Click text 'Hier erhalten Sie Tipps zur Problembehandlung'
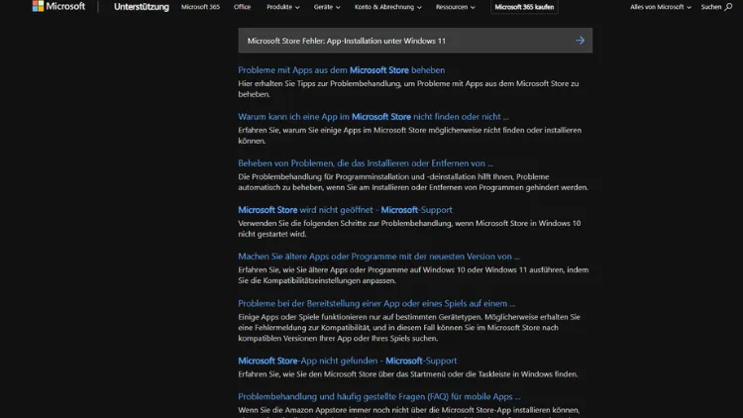This screenshot has height=418, width=743. click(321, 84)
